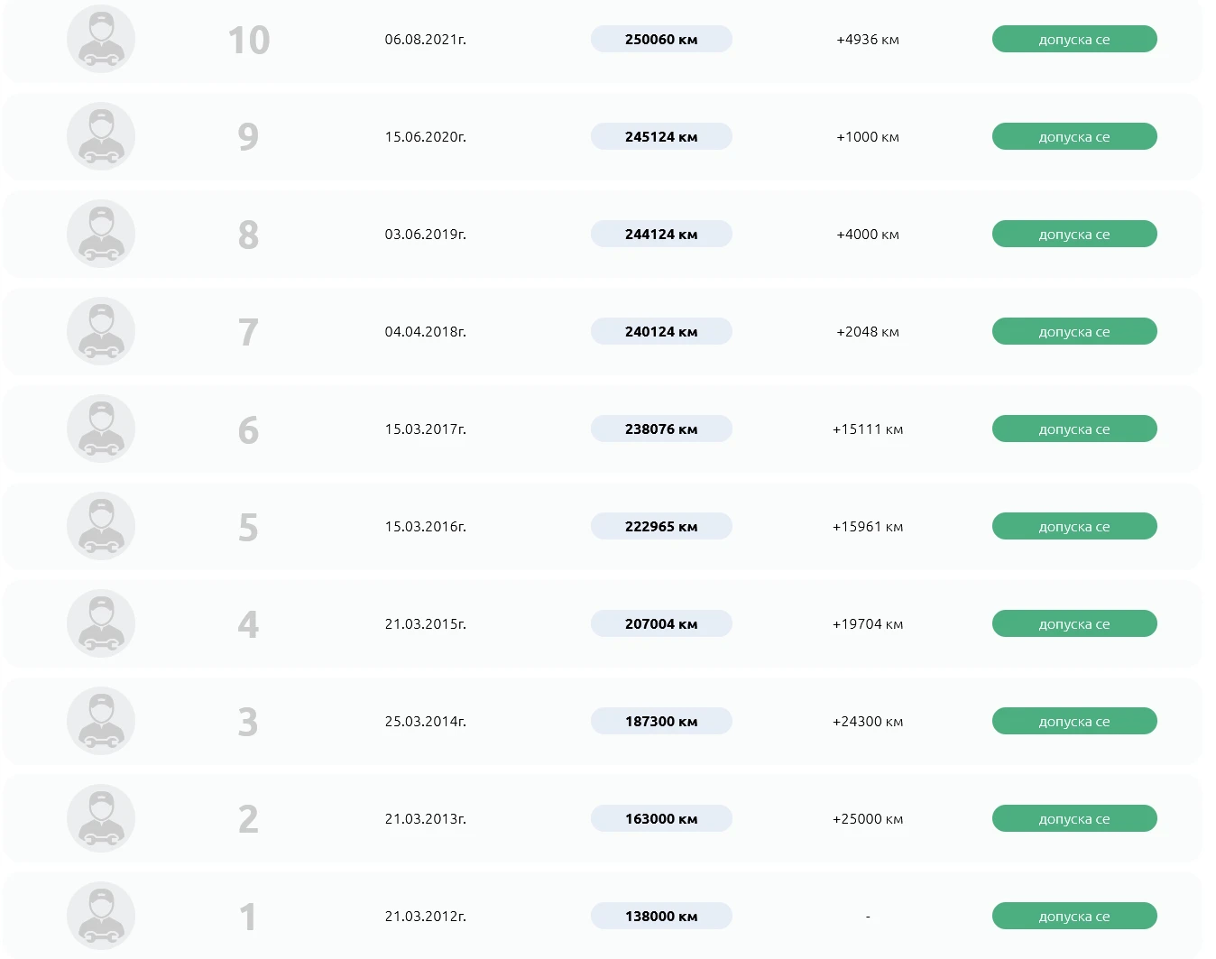Click the 238076 км mileage badge
The width and height of the screenshot is (1216, 959).
(661, 429)
